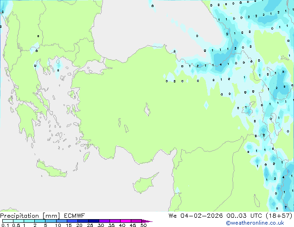Select the 5–10 mm legend color swatch

[51, 221]
